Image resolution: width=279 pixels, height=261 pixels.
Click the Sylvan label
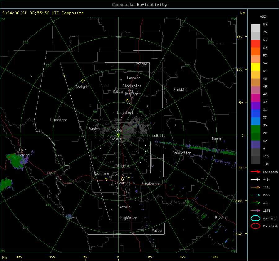[118, 92]
